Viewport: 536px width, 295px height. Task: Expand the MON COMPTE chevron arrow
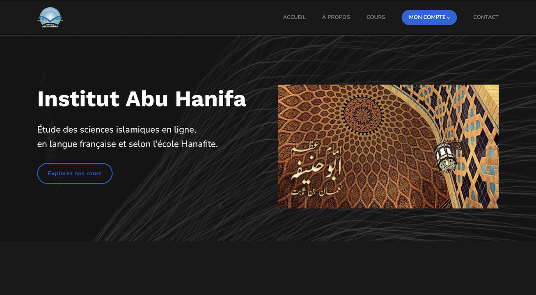(x=449, y=18)
